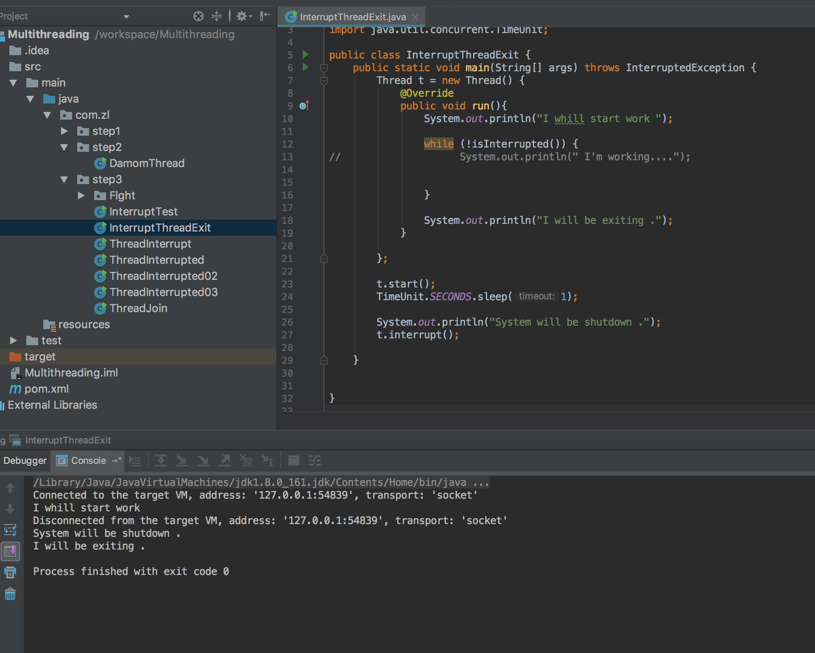Expand the test folder
The image size is (815, 653).
pos(13,340)
